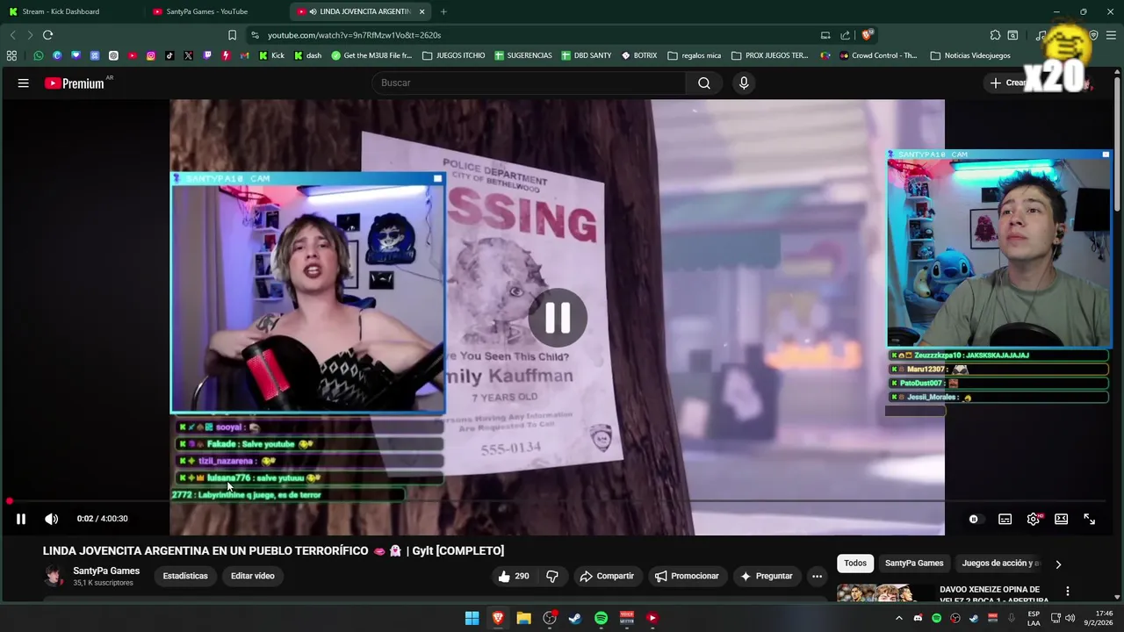Image resolution: width=1124 pixels, height=632 pixels.
Task: Open the SantyPa Games channel name
Action: click(x=106, y=571)
